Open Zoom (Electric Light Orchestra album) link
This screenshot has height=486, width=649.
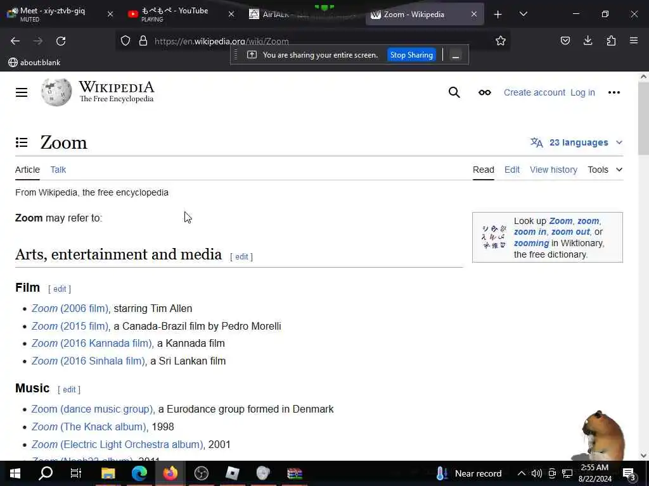point(117,444)
